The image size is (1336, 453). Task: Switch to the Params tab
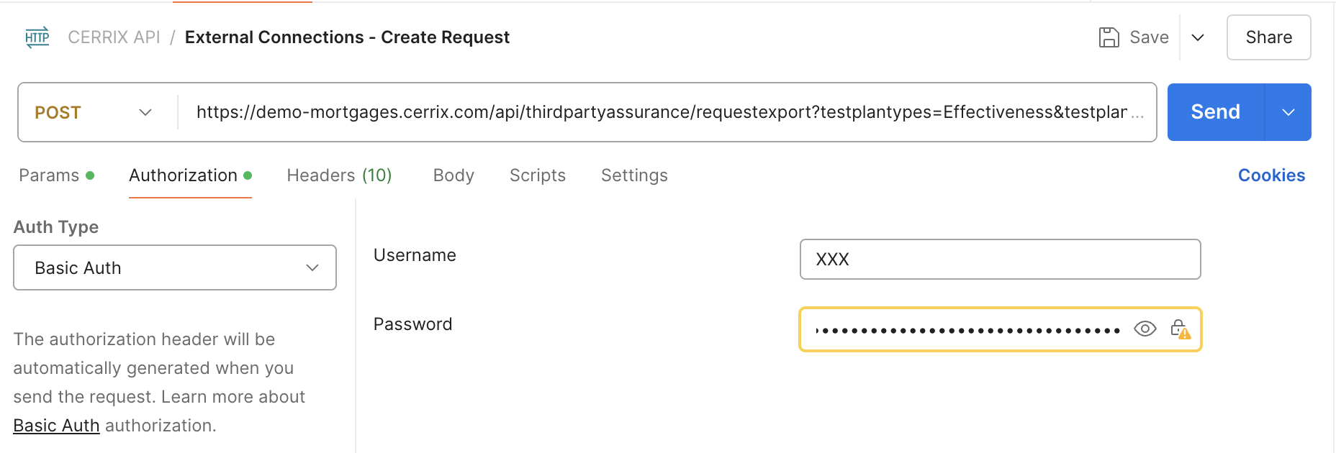pos(49,175)
